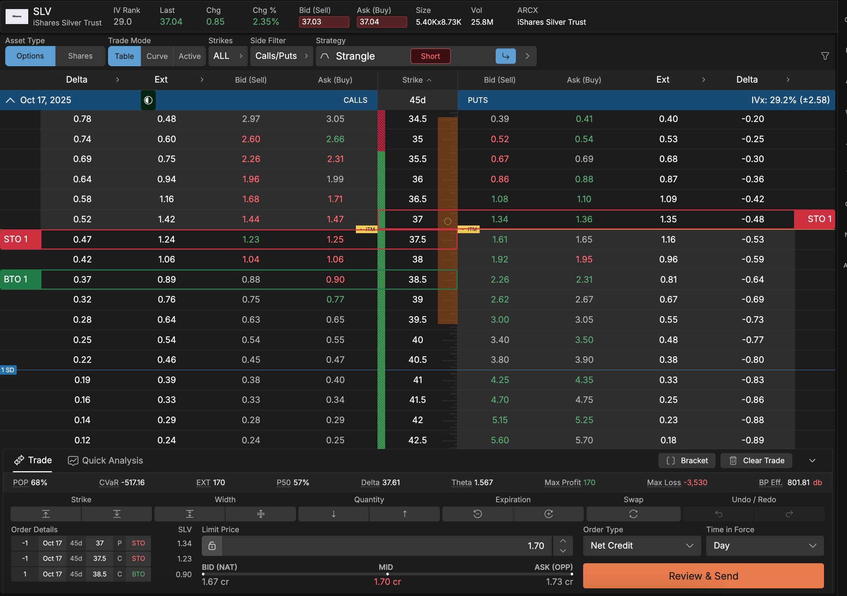Click the MID point on price slider
Screen dimensions: 847x596
pos(387,574)
